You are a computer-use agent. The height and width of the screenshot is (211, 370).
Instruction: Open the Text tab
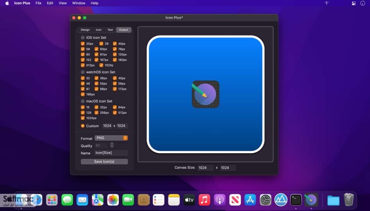[x=110, y=30]
